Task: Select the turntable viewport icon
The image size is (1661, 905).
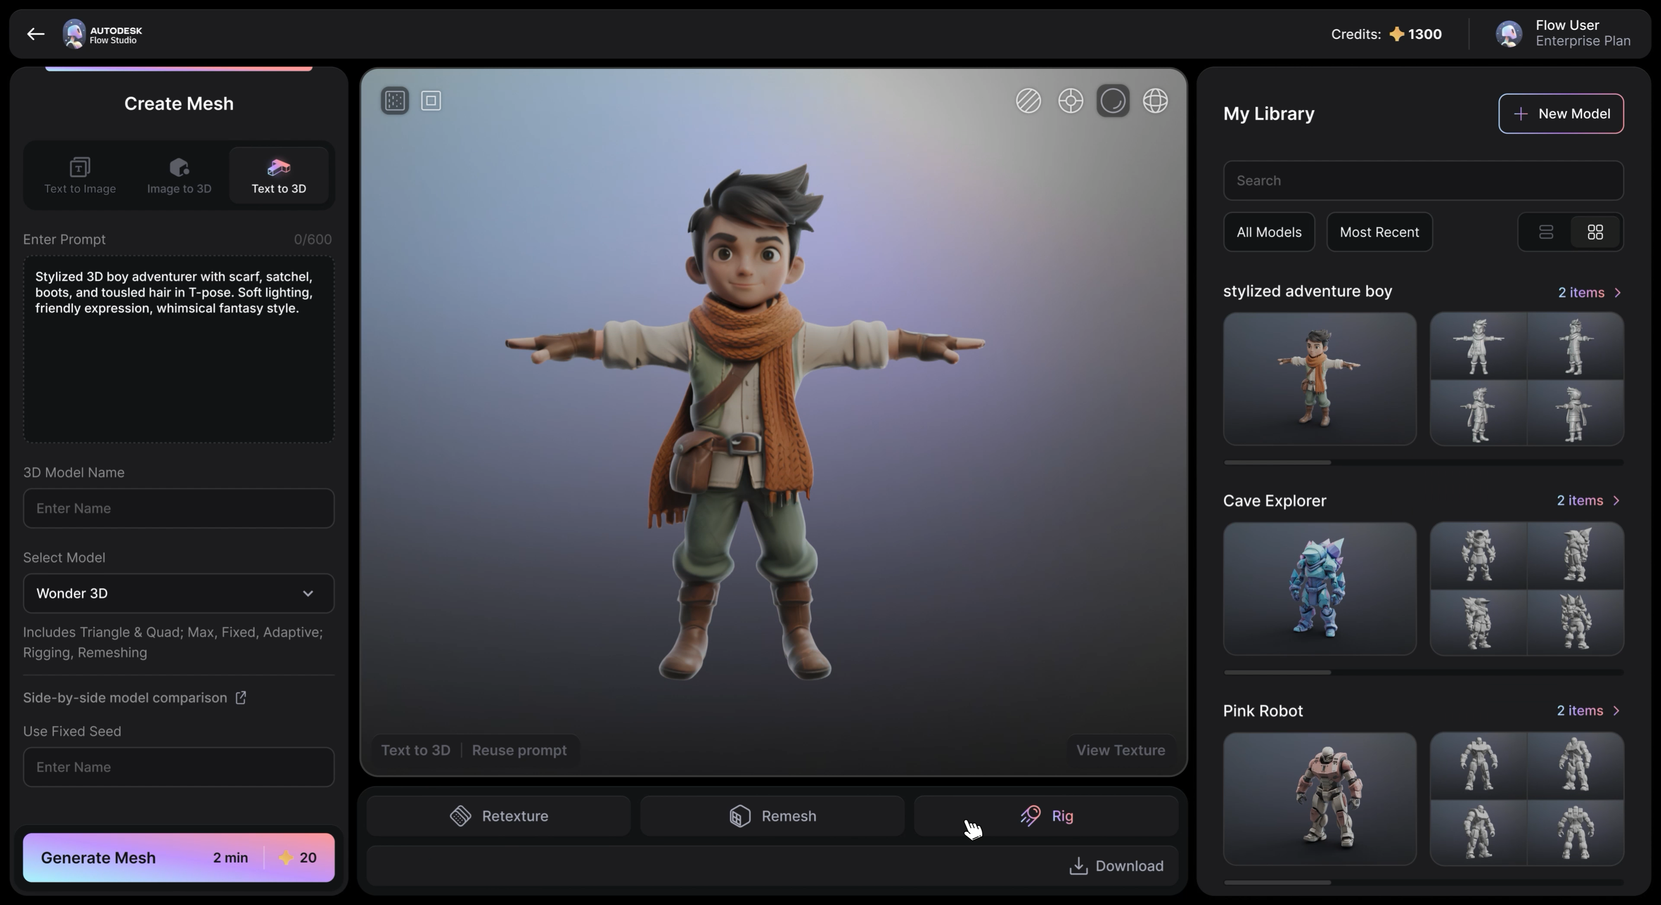Action: [x=1071, y=101]
